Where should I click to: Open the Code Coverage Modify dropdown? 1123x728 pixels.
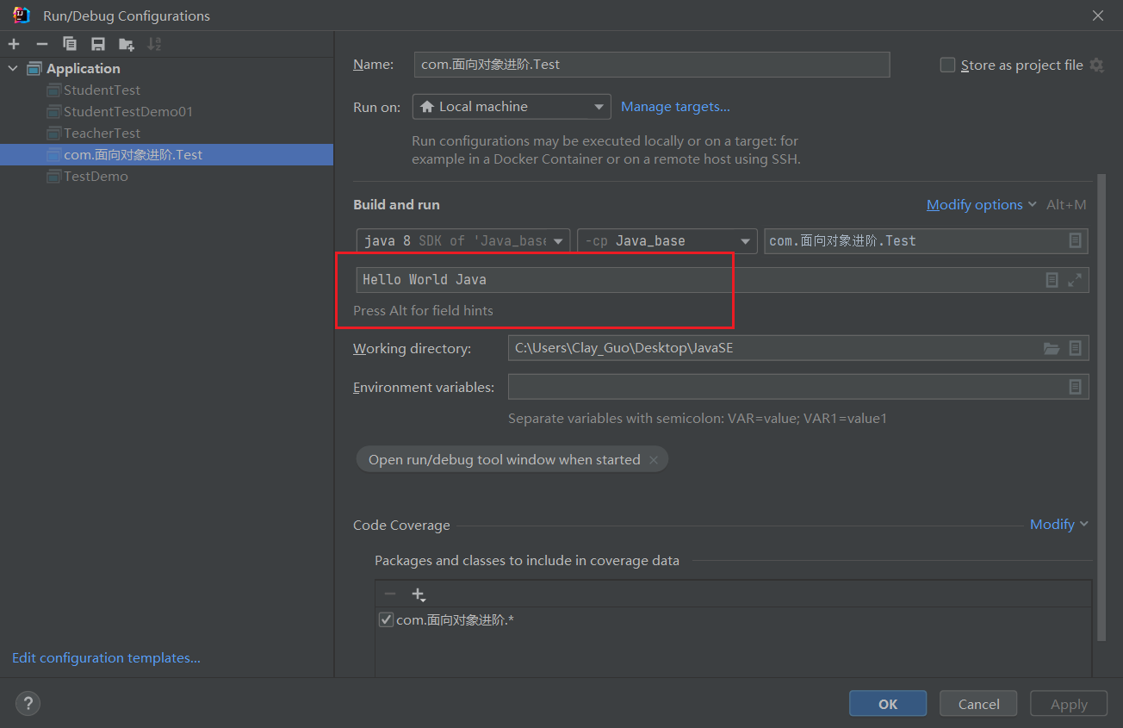click(1059, 525)
